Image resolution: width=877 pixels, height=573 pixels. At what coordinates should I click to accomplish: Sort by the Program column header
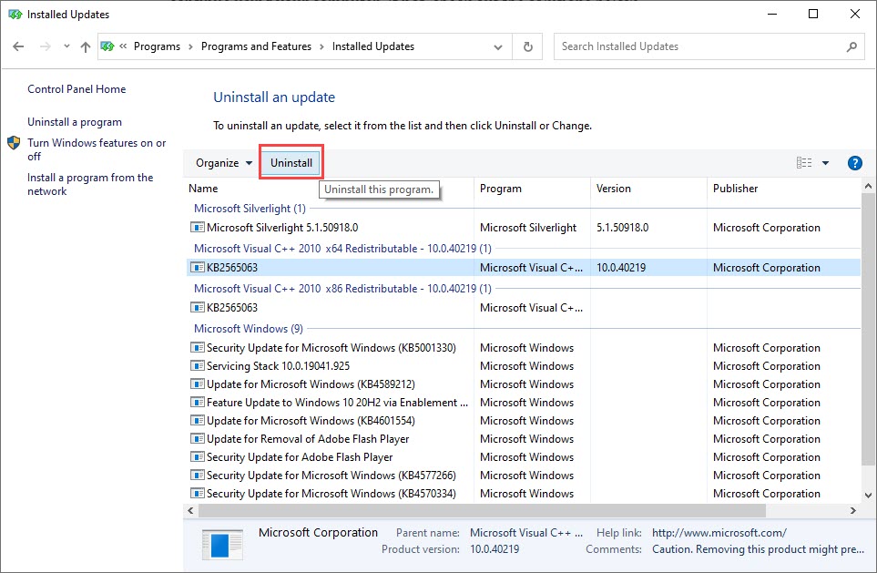click(x=501, y=189)
